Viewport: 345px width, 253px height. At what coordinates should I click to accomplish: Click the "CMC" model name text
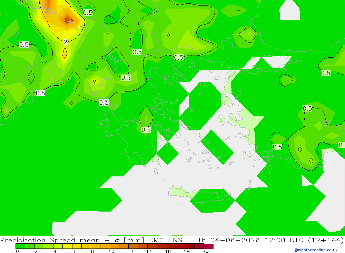156,240
